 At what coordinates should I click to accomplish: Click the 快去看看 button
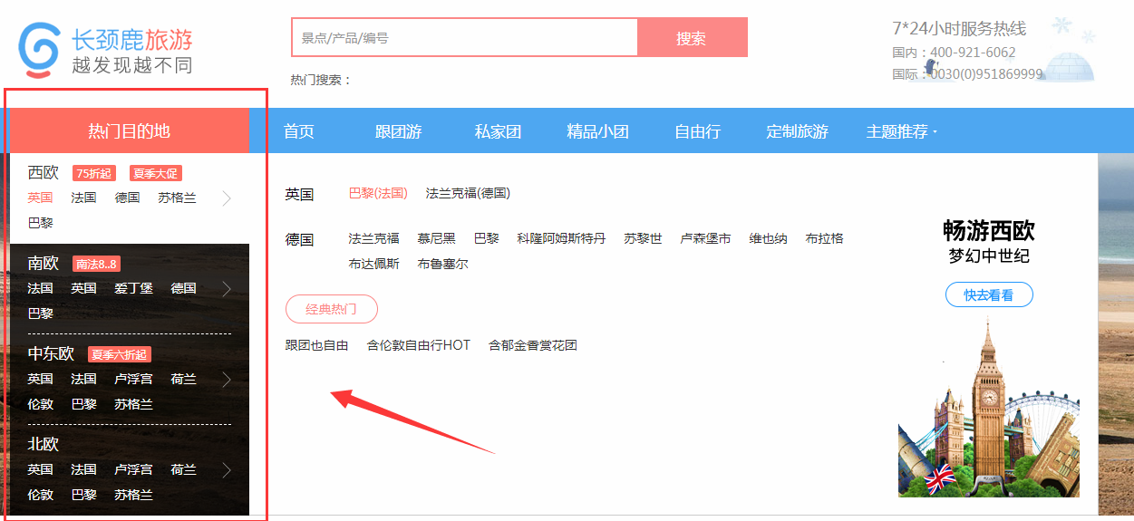click(x=989, y=295)
